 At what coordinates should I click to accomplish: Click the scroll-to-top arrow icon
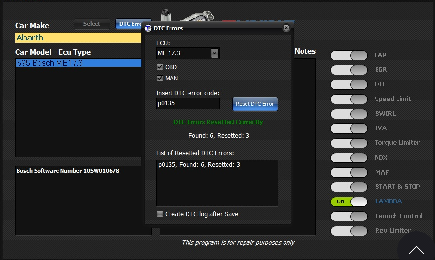tap(416, 250)
